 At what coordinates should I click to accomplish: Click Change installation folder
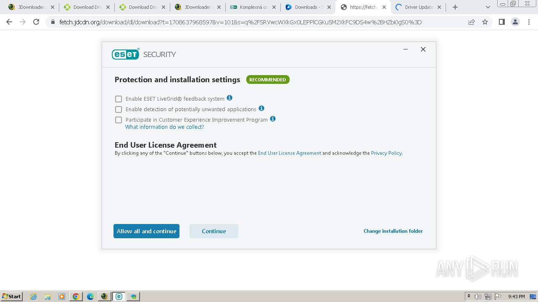(x=393, y=231)
